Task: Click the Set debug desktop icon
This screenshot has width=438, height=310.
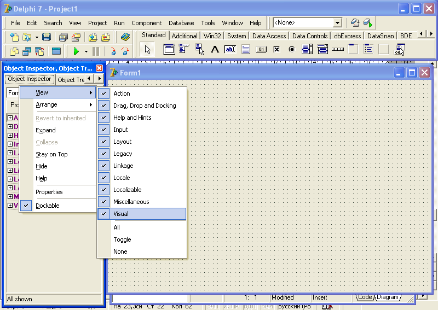Action: pyautogui.click(x=368, y=22)
